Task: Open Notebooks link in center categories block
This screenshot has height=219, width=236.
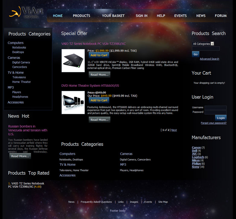Action: tap(65, 160)
